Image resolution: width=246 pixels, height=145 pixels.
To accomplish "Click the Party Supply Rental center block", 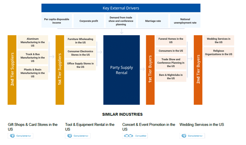I will [121, 70].
